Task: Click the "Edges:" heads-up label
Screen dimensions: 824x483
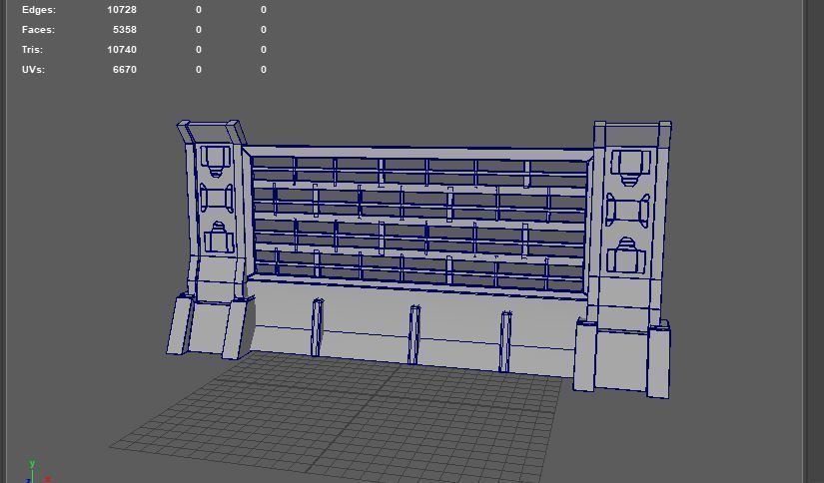Action: (39, 10)
